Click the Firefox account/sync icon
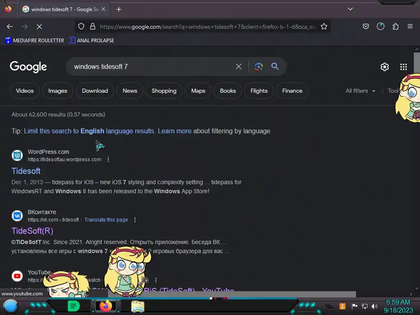 click(380, 26)
